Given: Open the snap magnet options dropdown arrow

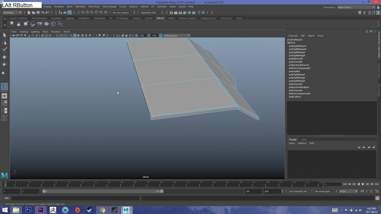Looking at the screenshot, I should pos(110,13).
